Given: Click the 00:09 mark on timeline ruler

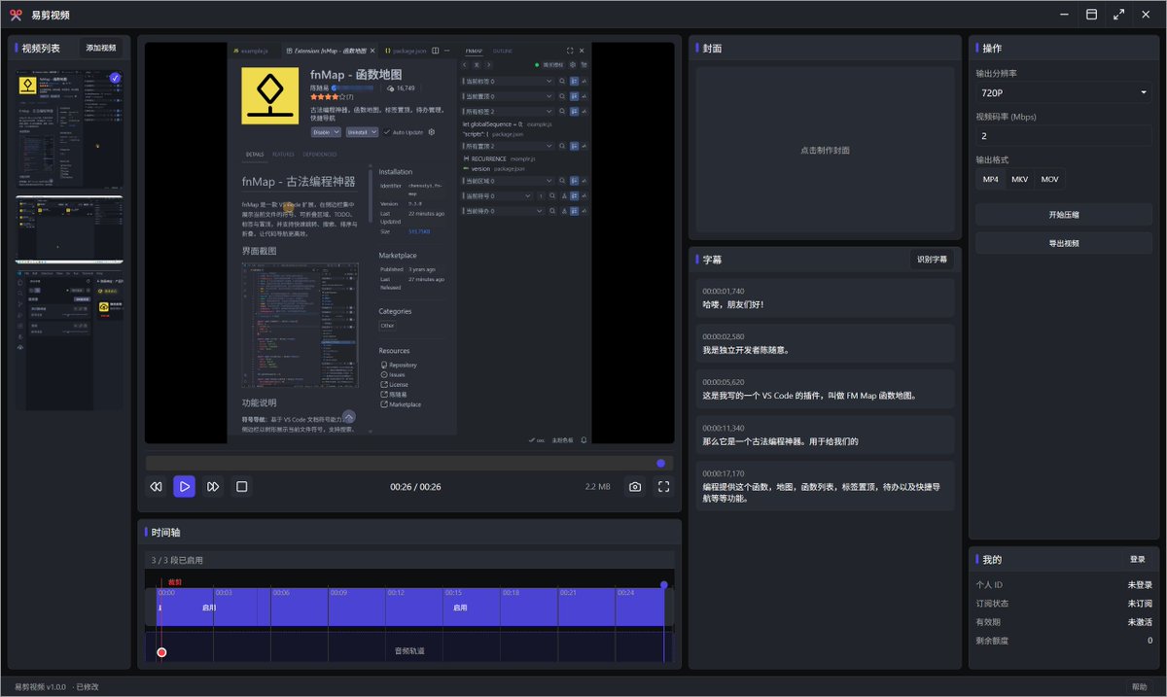Looking at the screenshot, I should [338, 592].
